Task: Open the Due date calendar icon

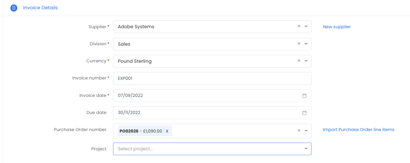Action: point(304,113)
